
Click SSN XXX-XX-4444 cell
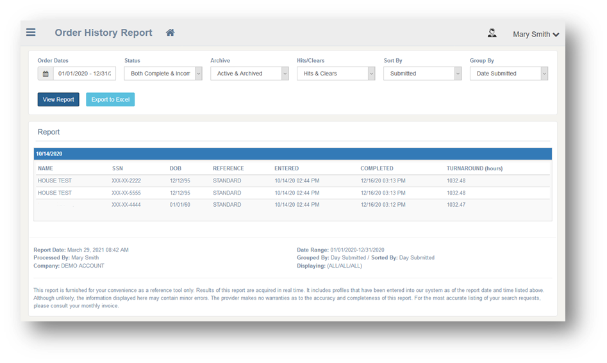click(x=126, y=205)
